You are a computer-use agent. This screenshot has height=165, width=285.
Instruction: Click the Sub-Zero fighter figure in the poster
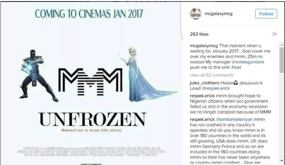[37, 76]
